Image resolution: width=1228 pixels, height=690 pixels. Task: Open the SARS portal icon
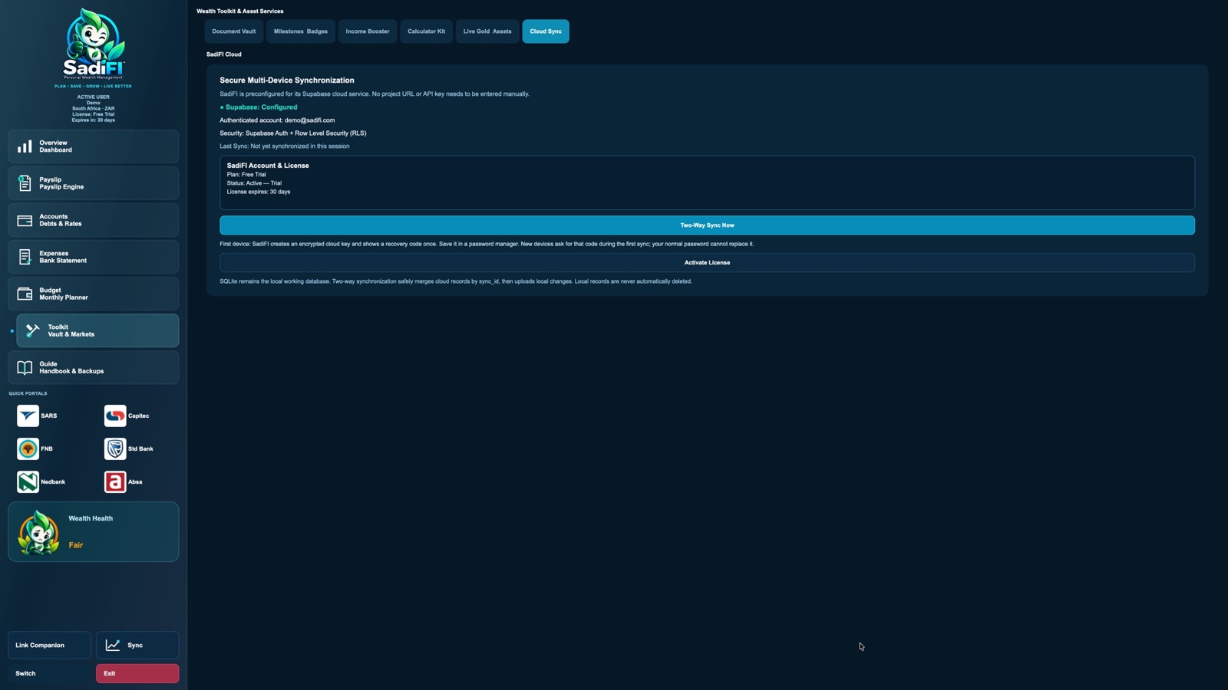(x=28, y=416)
